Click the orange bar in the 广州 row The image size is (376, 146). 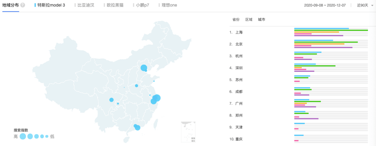click(x=300, y=103)
